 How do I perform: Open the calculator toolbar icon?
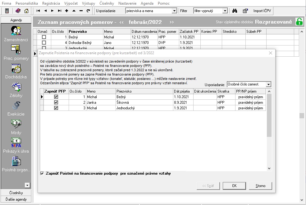[7, 11]
